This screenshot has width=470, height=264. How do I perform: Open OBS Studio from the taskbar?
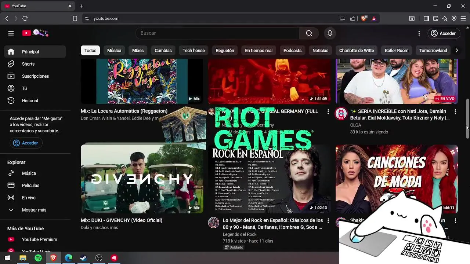(x=99, y=258)
